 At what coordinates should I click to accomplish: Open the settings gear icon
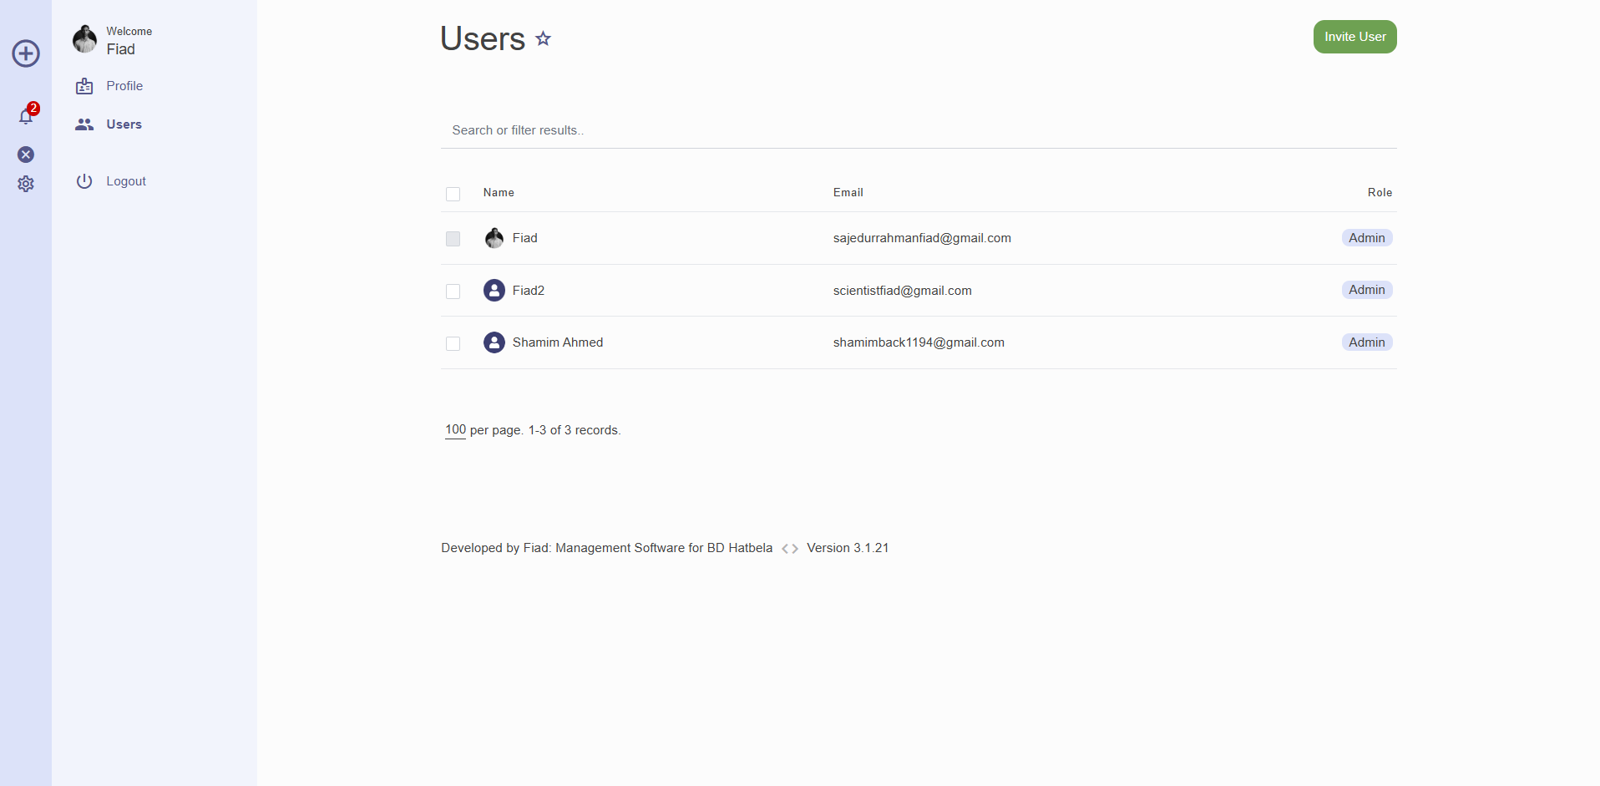[x=26, y=184]
